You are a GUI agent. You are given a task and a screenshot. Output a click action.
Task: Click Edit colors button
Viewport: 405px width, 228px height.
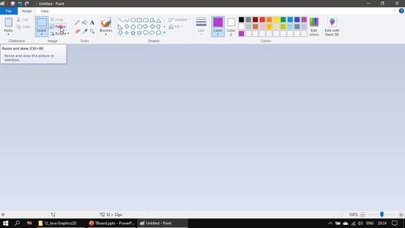(x=314, y=27)
